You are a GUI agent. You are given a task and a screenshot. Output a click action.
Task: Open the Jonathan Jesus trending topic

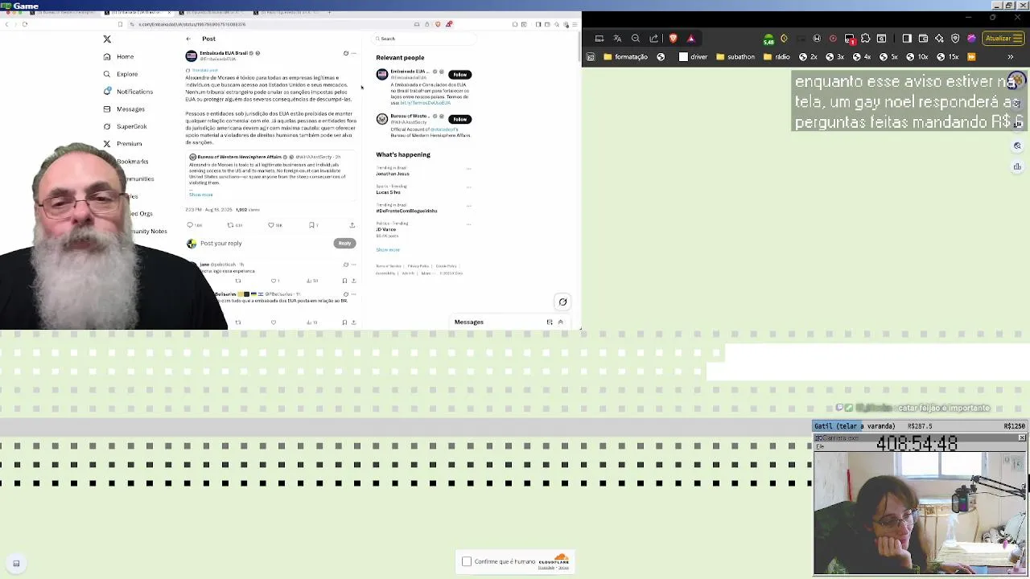(x=393, y=174)
